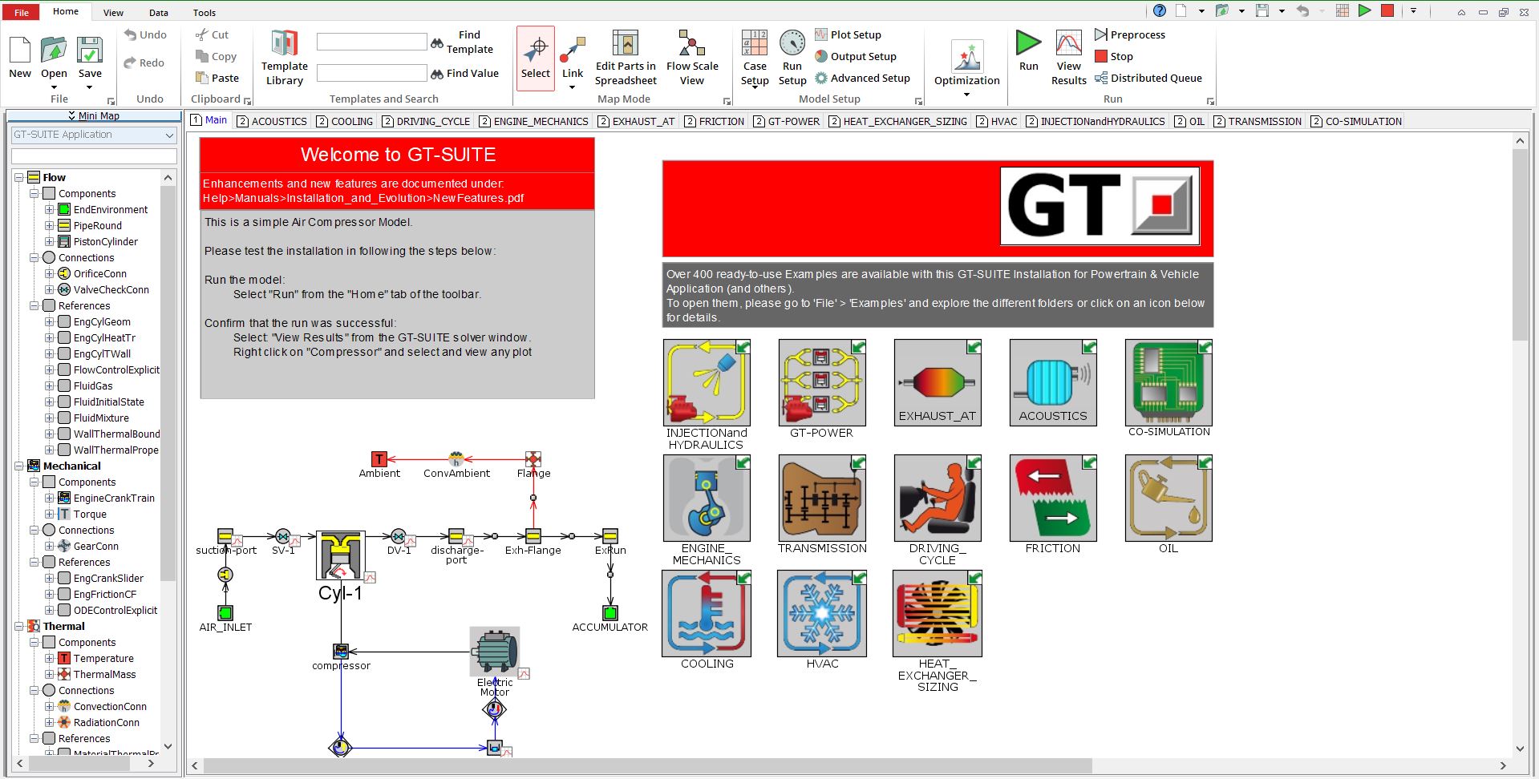
Task: Activate the Select tool
Action: [535, 56]
